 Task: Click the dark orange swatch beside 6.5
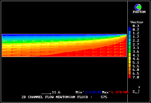(x=130, y=73)
